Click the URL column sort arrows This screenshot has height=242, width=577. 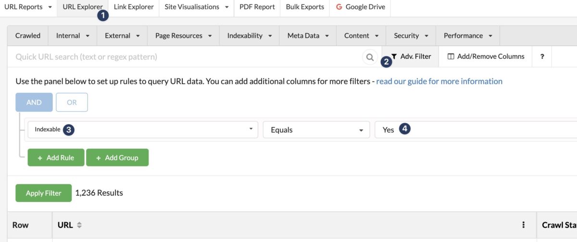79,225
